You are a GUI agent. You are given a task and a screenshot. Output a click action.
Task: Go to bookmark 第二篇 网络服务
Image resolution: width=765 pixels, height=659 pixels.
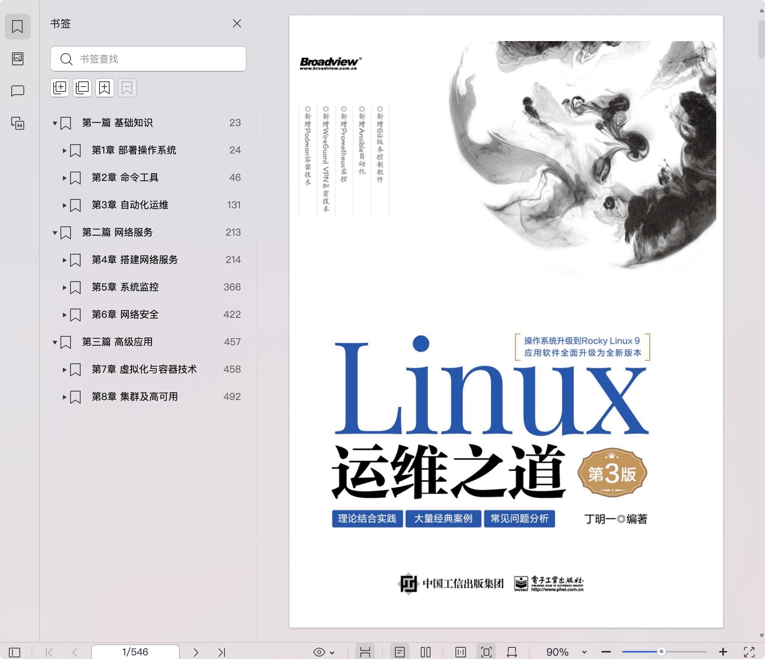pos(117,232)
